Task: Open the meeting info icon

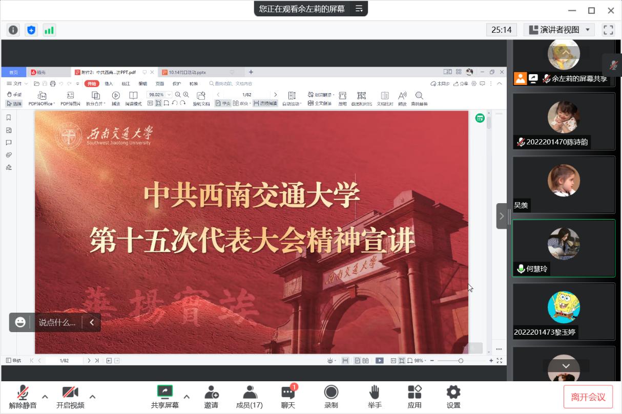Action: tap(13, 30)
